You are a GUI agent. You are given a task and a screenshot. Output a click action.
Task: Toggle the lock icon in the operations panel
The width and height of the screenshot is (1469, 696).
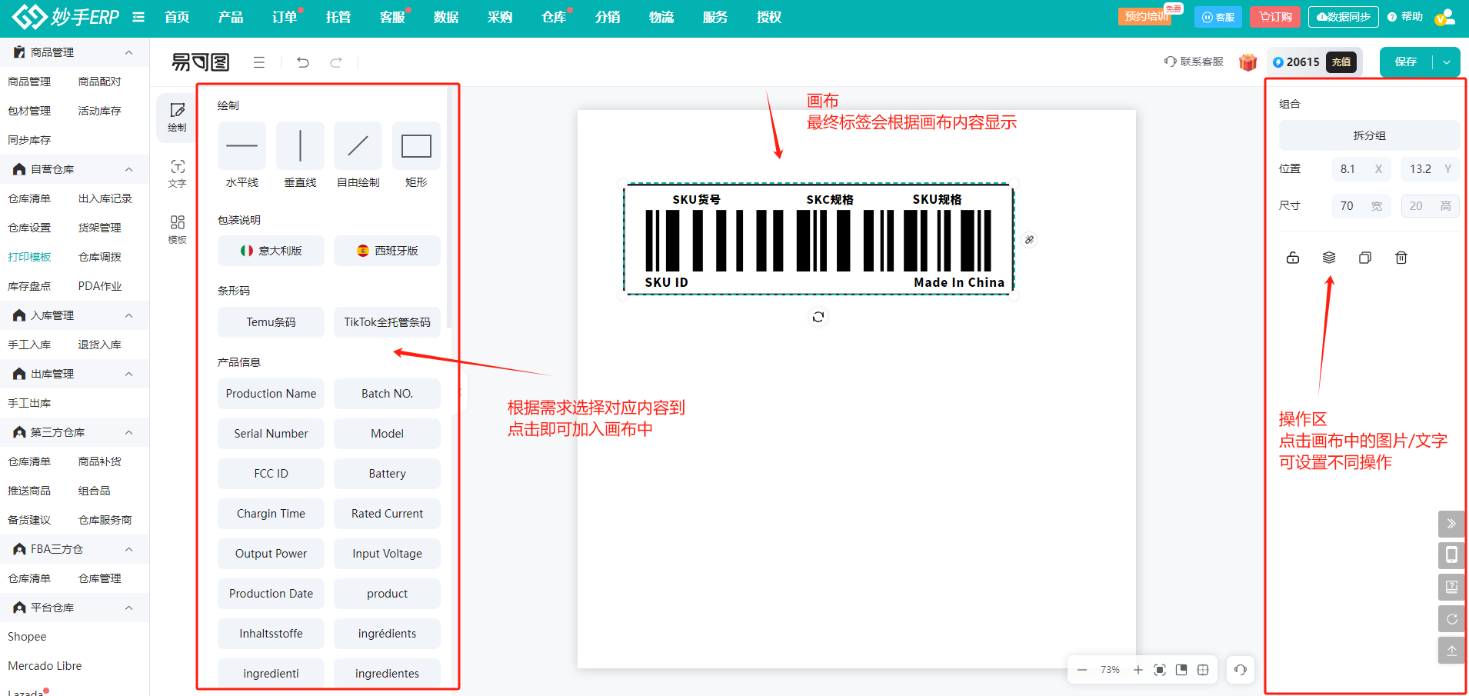pyautogui.click(x=1293, y=258)
